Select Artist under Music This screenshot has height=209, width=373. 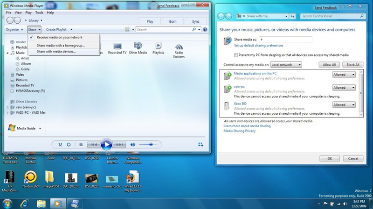coord(25,59)
